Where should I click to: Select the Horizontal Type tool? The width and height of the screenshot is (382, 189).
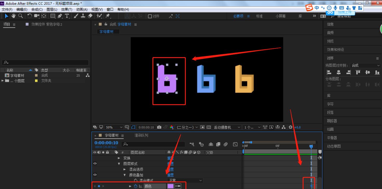tap(67, 16)
